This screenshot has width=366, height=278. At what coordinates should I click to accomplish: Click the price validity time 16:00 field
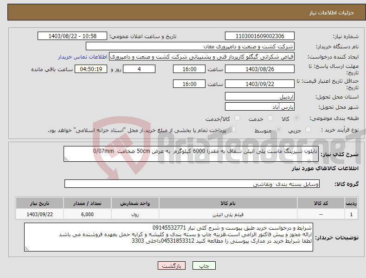click(189, 84)
